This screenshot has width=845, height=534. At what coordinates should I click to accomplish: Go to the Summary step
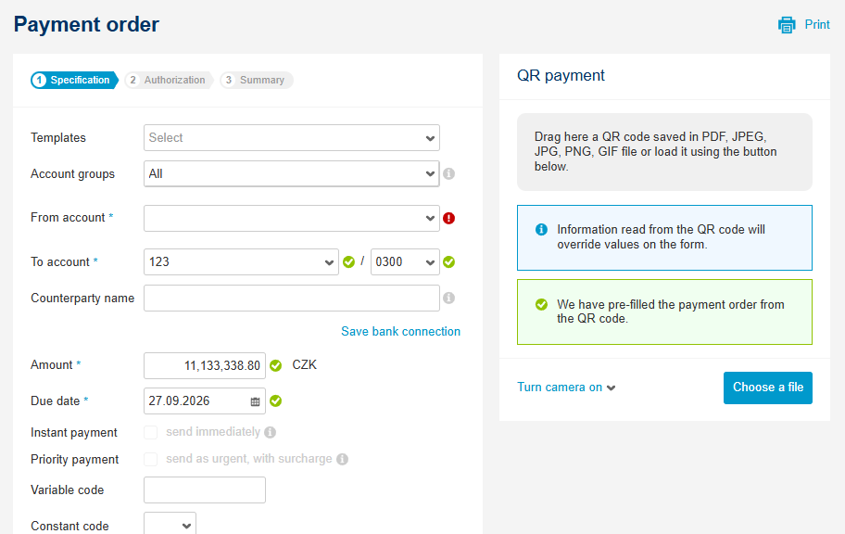tap(257, 80)
